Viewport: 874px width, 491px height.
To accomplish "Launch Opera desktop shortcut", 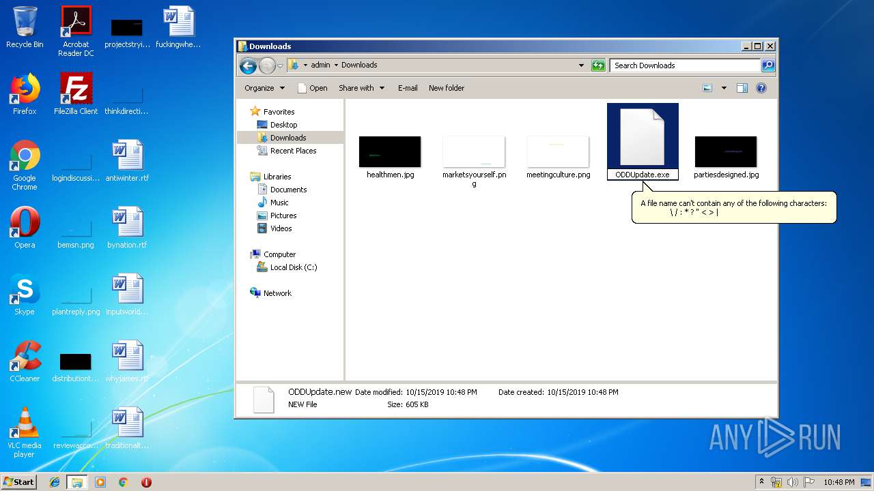I will point(25,228).
